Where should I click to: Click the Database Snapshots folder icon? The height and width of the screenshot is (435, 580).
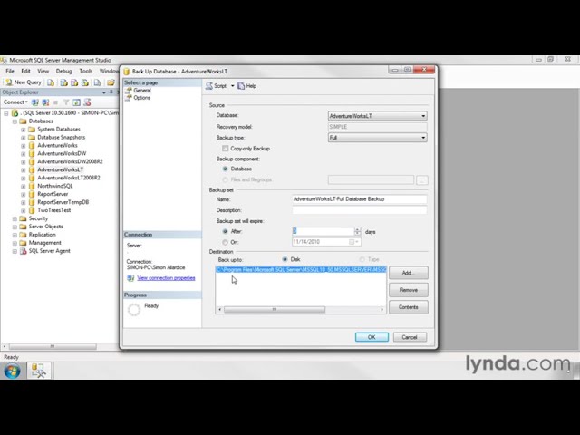tap(32, 137)
